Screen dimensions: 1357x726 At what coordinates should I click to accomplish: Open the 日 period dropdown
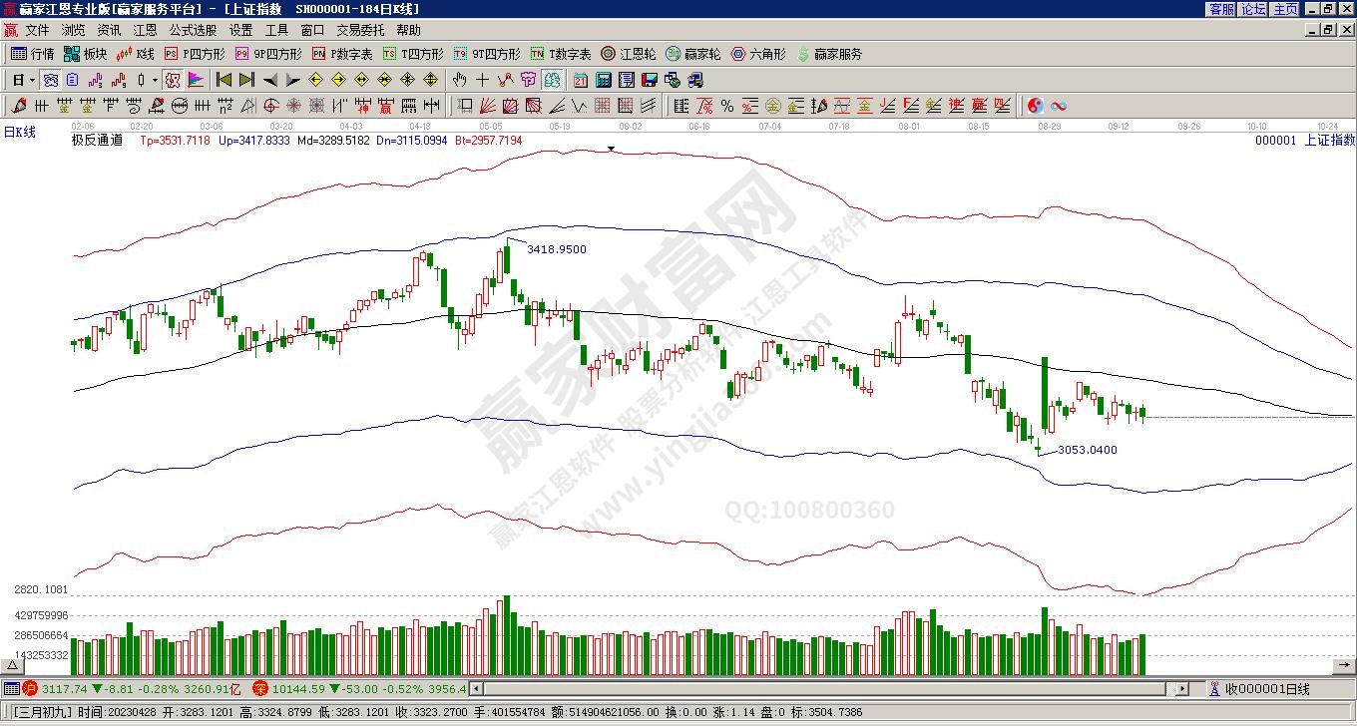(23, 80)
